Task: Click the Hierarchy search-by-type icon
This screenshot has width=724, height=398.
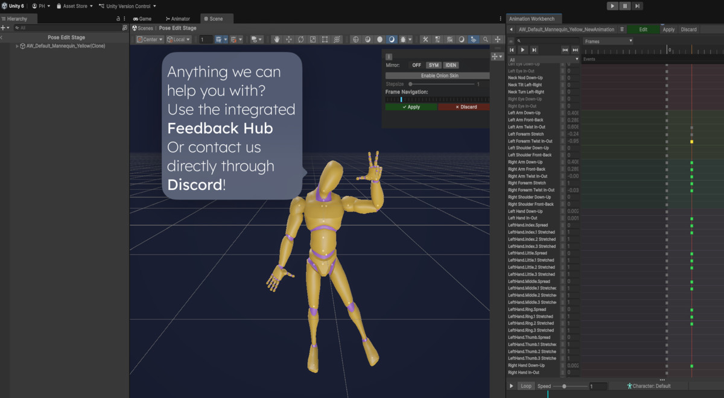Action: pyautogui.click(x=125, y=28)
